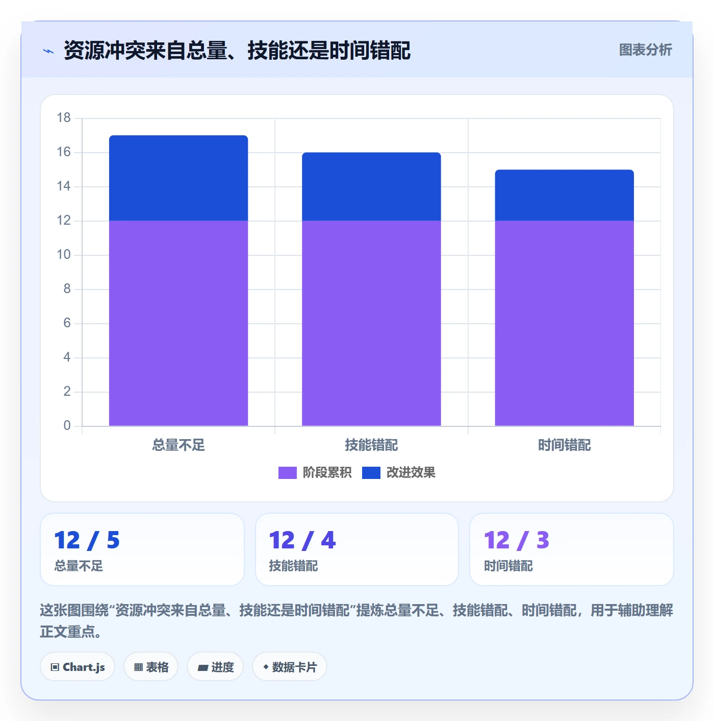The image size is (714, 721).
Task: Select the 表格 tag chip
Action: 151,667
